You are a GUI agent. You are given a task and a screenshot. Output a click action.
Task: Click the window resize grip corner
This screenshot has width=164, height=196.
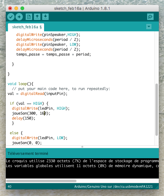(157, 187)
